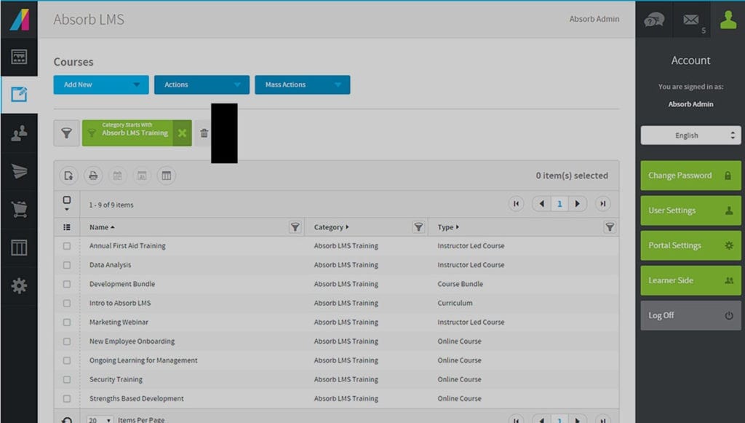Viewport: 745px width, 423px height.
Task: Go to previous page in top pager
Action: pyautogui.click(x=541, y=204)
